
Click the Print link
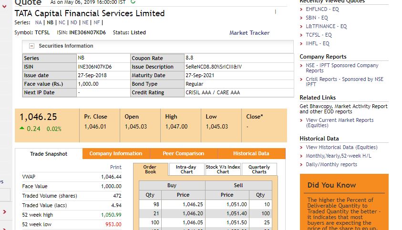[x=115, y=167]
